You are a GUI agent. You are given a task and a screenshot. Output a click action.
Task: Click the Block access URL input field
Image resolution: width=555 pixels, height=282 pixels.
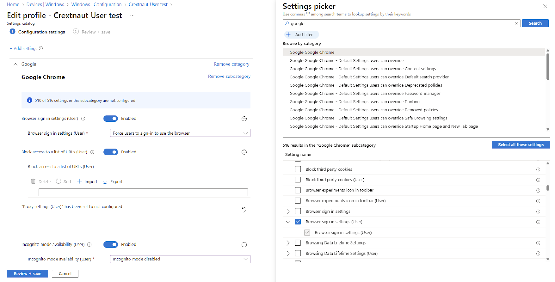tap(143, 193)
